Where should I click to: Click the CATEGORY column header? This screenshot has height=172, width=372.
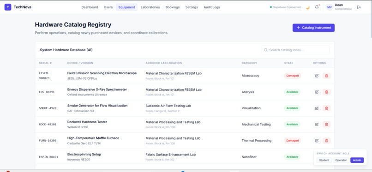click(x=249, y=63)
